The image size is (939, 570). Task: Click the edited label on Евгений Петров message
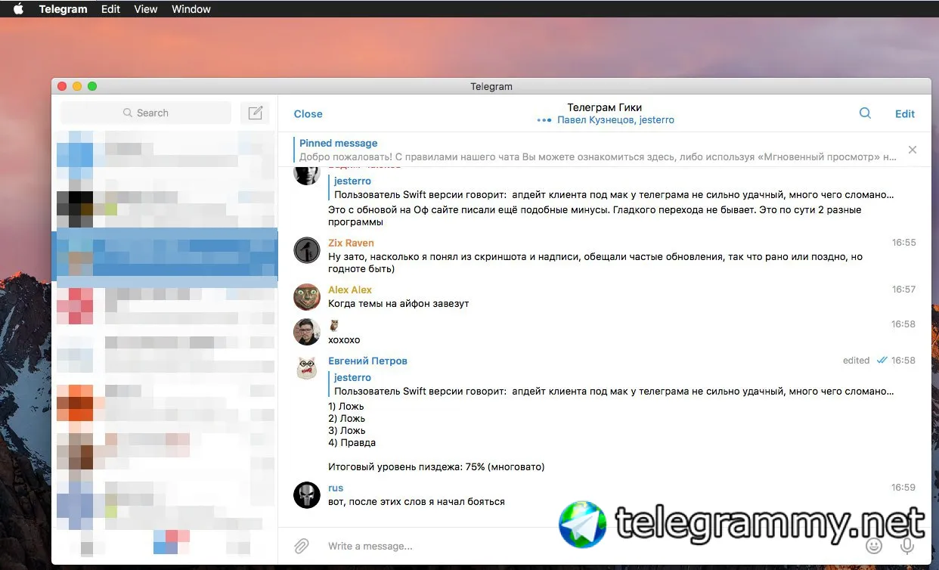856,361
